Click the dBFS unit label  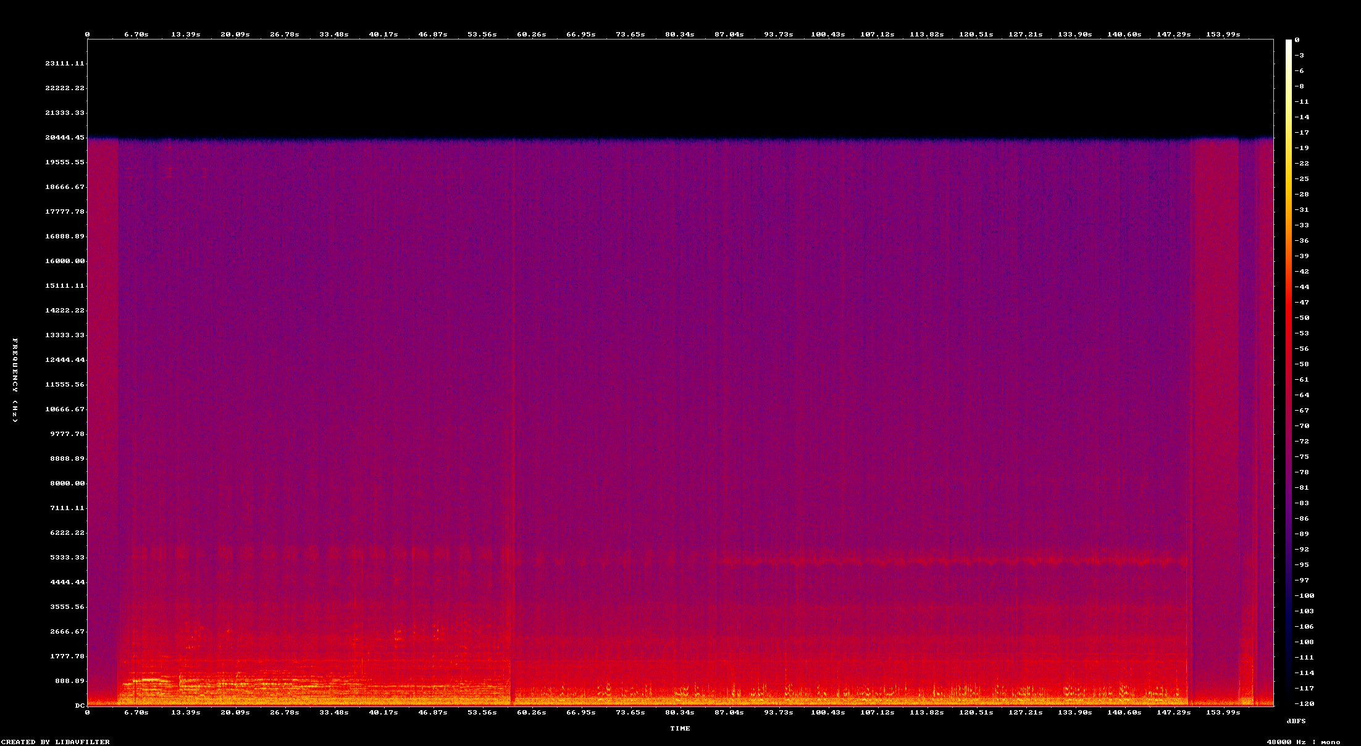(x=1296, y=721)
